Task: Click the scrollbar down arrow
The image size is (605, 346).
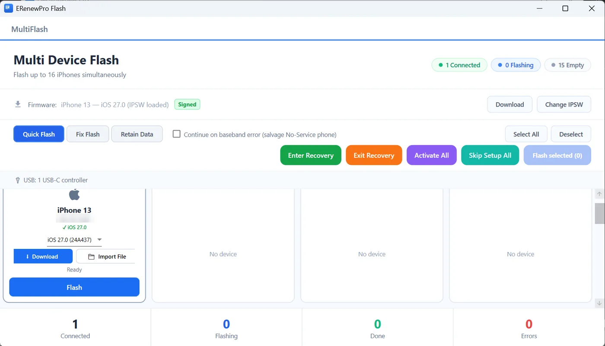Action: tap(599, 303)
